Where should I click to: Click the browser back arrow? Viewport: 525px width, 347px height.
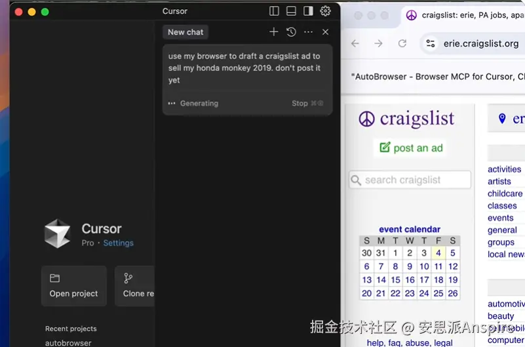coord(355,43)
